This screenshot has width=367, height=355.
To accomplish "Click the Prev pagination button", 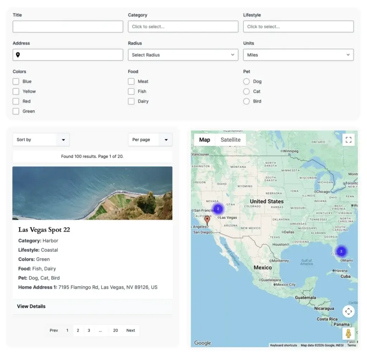I will [54, 330].
